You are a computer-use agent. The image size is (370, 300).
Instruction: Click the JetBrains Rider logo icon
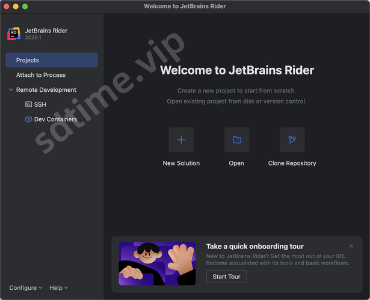(13, 34)
